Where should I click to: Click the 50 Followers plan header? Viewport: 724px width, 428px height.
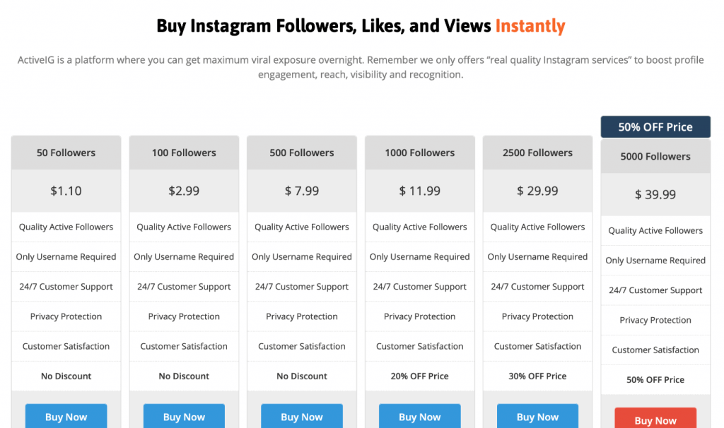pyautogui.click(x=66, y=153)
